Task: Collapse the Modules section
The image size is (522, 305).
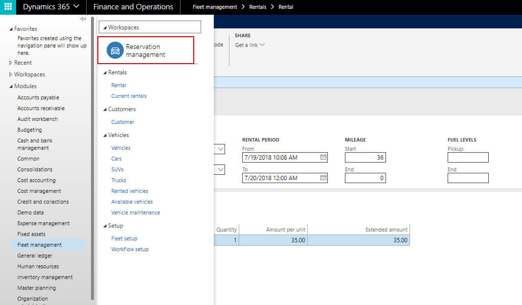Action: click(x=11, y=86)
